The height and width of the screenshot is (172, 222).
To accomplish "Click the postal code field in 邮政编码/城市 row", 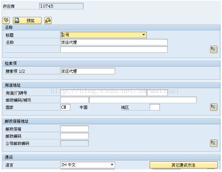I will (75, 100).
